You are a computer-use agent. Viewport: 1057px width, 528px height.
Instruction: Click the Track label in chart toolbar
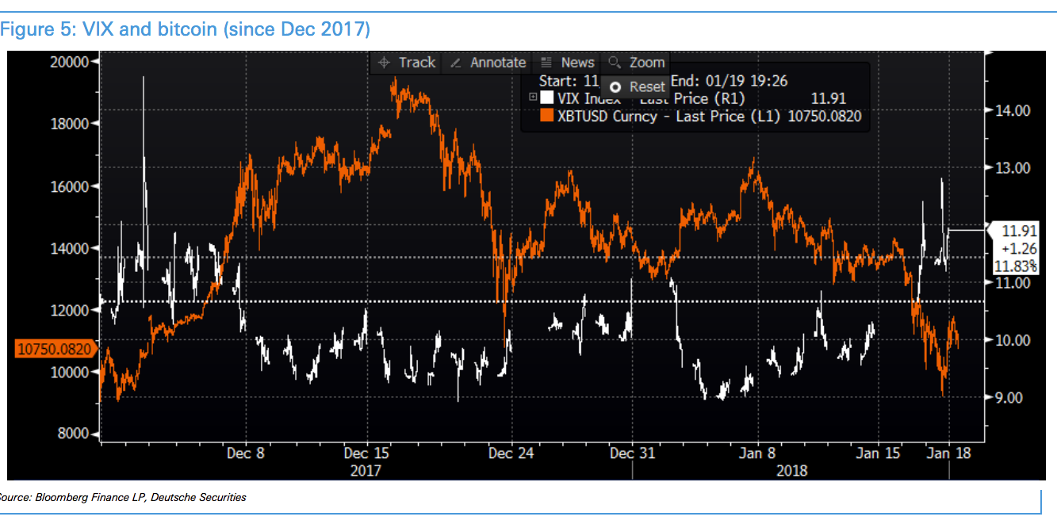pos(417,63)
